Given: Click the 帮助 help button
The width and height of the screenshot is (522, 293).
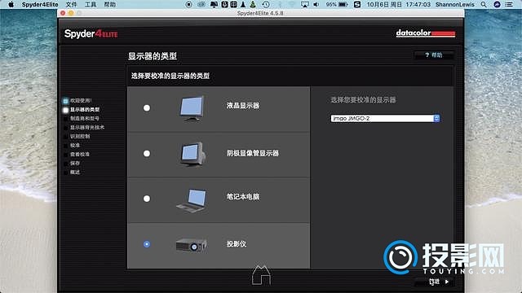Looking at the screenshot, I should tap(434, 55).
